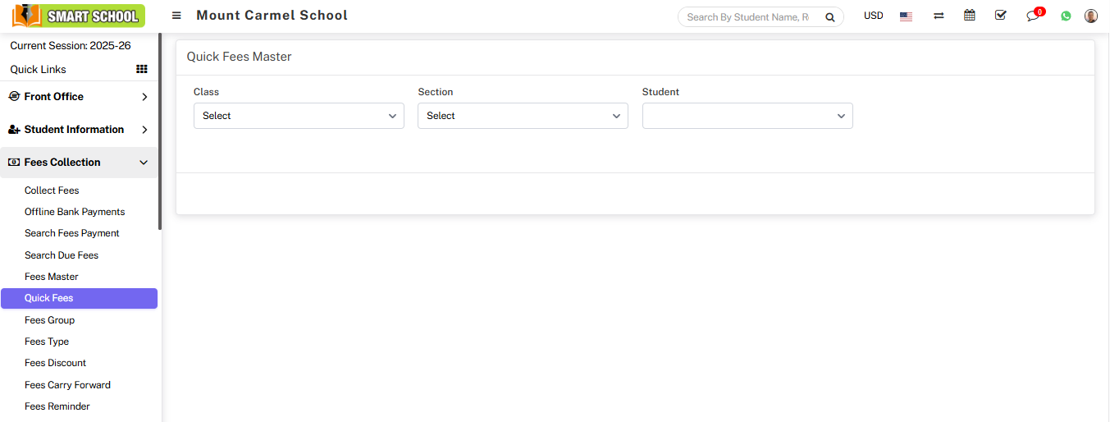Click the switch session arrows icon
The height and width of the screenshot is (422, 1110).
[939, 16]
